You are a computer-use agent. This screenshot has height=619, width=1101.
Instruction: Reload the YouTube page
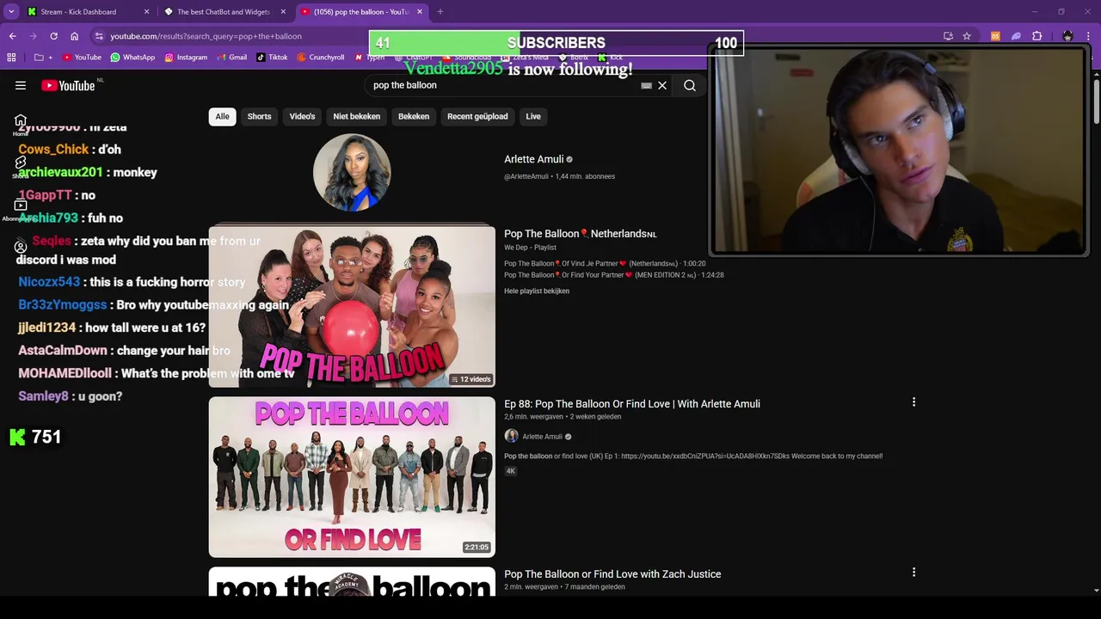tap(53, 36)
